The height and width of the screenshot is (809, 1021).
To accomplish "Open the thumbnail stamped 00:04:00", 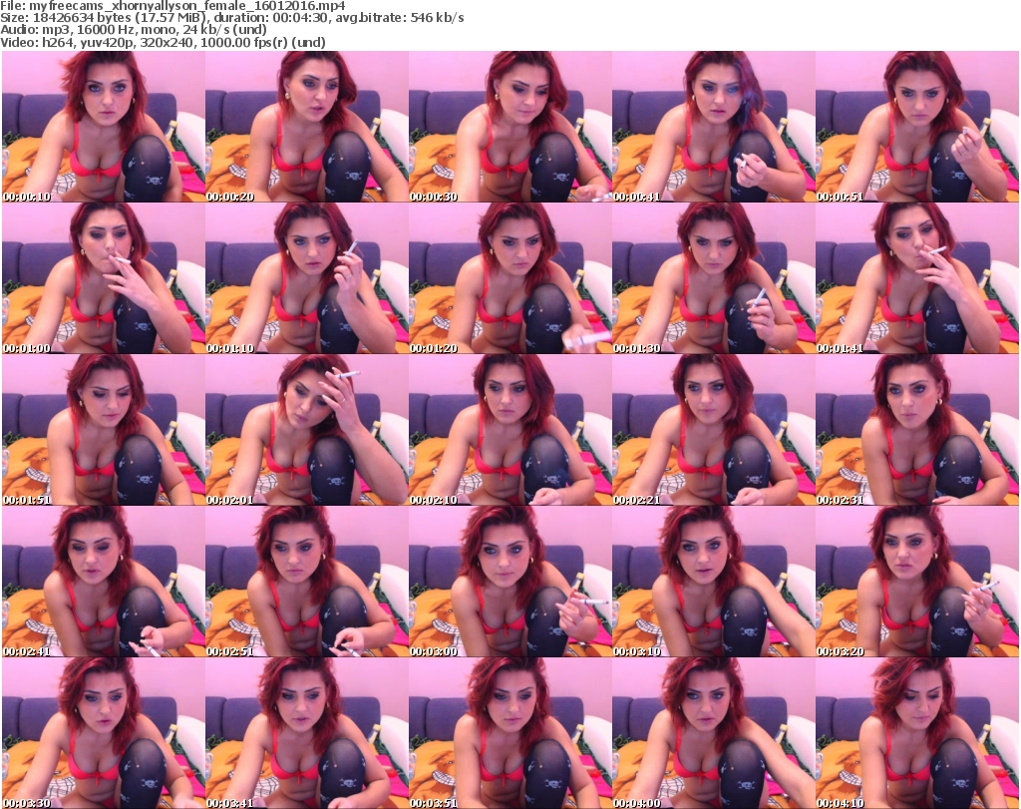I will coord(714,733).
